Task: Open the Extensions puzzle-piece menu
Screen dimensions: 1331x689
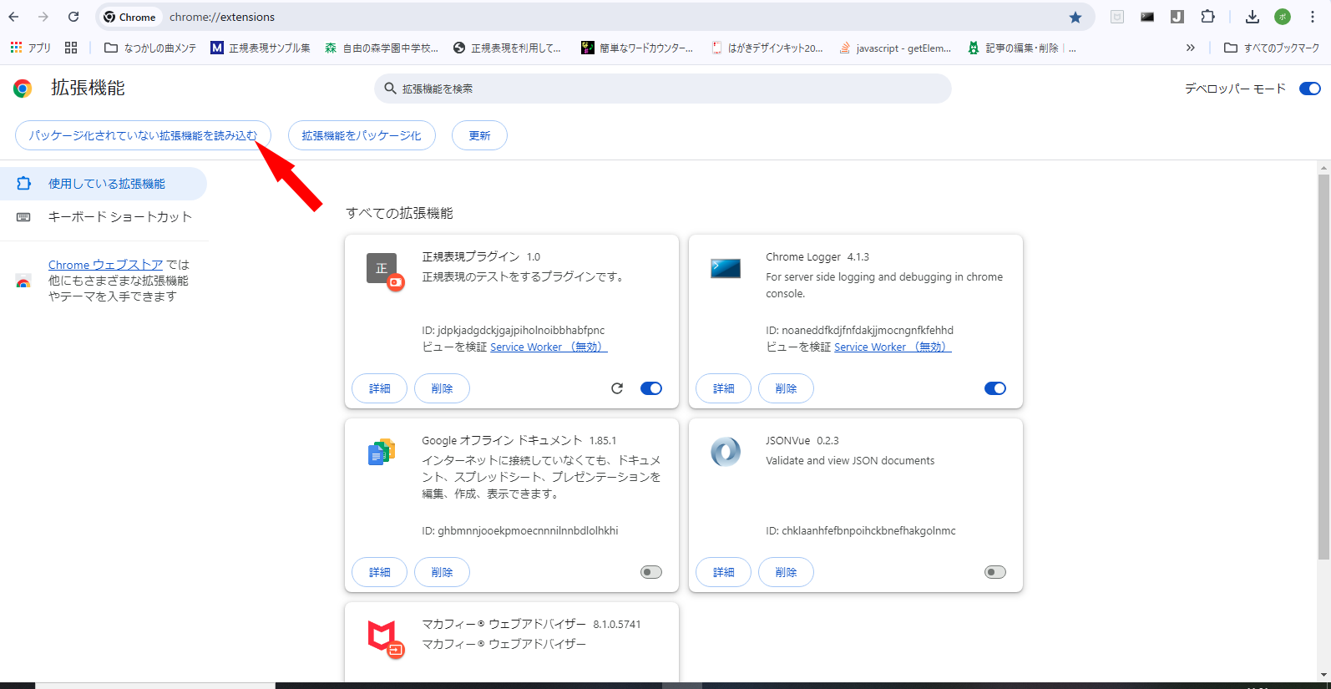Action: 1207,17
